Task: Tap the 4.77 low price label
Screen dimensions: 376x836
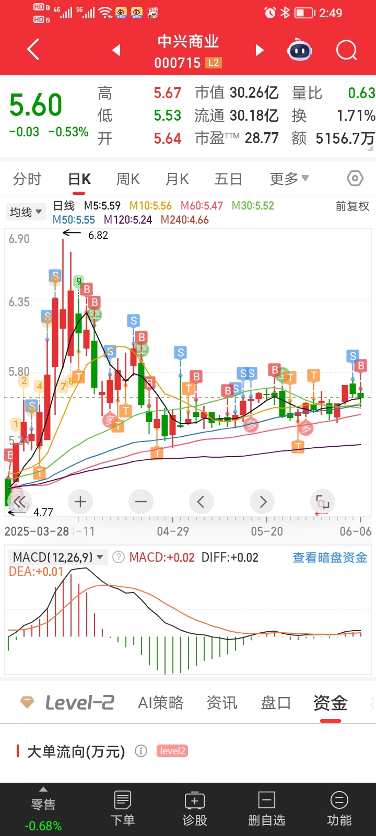Action: [x=43, y=512]
